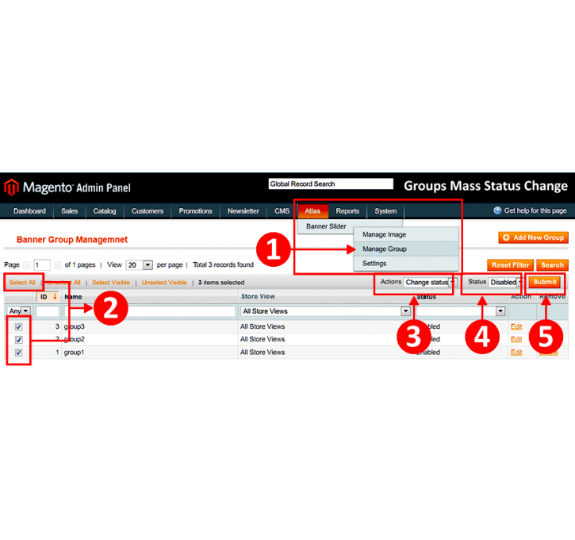Screen dimensions: 575x540
Task: Click the Store View column header
Action: tap(258, 296)
